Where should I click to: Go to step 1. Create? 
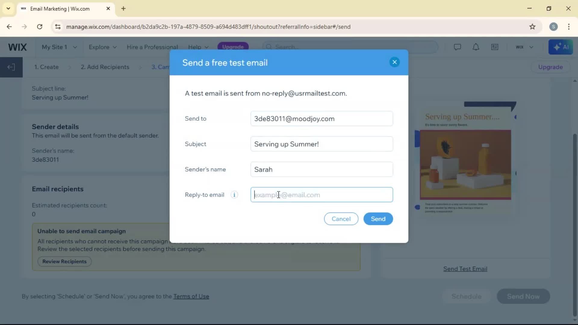pyautogui.click(x=46, y=67)
